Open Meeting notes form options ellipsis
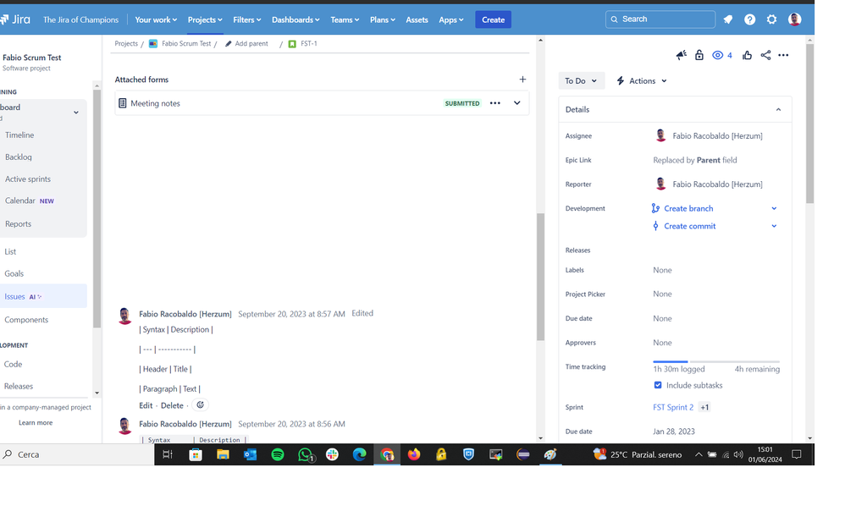This screenshot has height=528, width=845. [494, 103]
